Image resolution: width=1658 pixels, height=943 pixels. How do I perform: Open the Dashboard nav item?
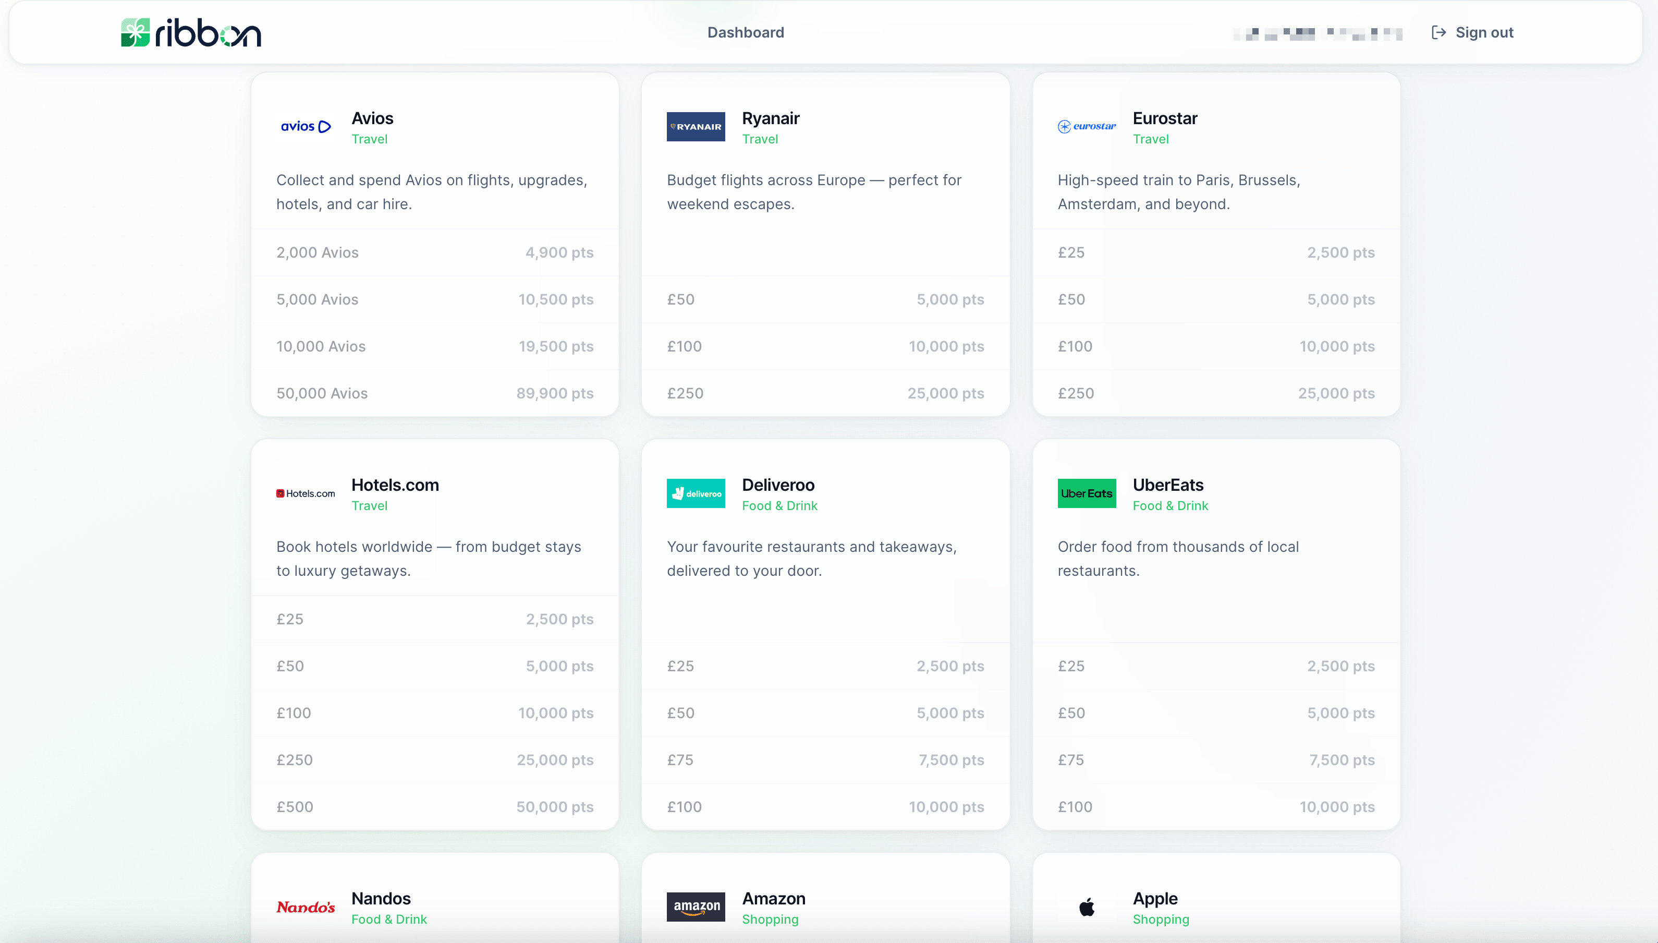(745, 32)
